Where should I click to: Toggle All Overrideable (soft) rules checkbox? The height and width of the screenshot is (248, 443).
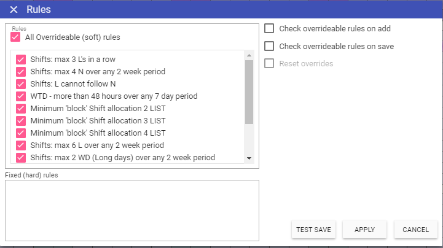pyautogui.click(x=15, y=37)
